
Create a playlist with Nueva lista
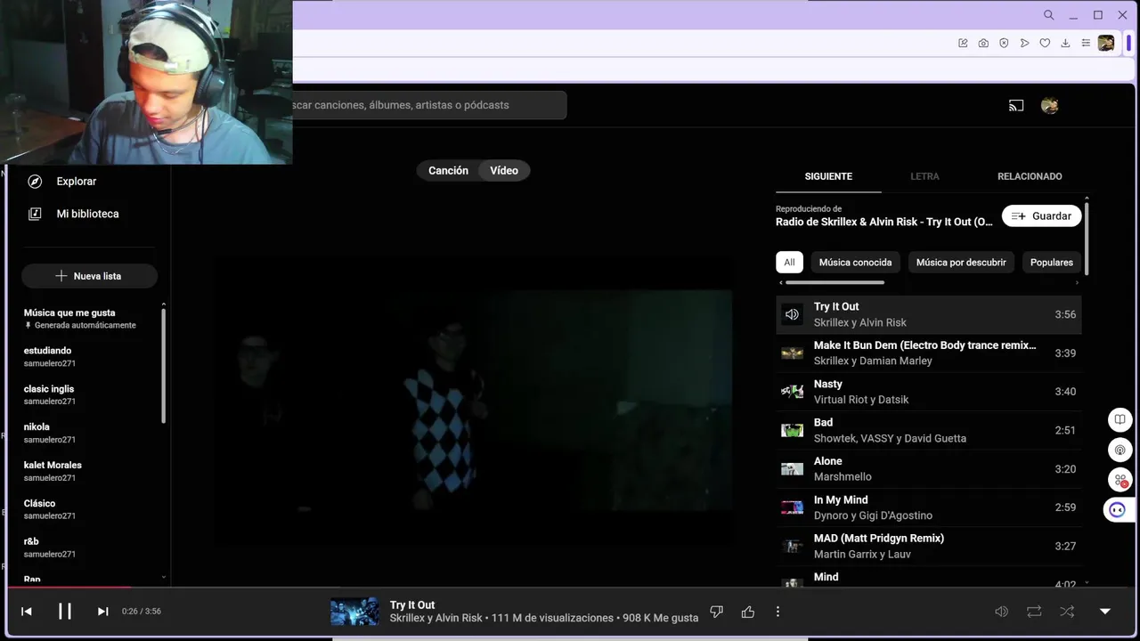tap(89, 276)
